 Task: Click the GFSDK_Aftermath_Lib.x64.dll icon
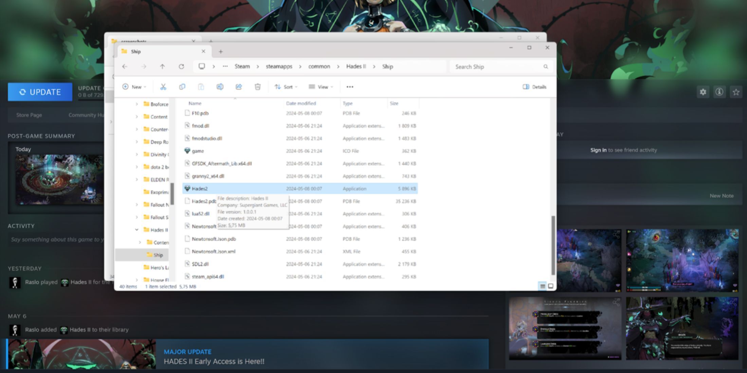pos(188,163)
